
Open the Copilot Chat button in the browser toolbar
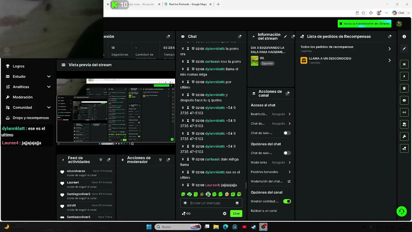coord(398,13)
